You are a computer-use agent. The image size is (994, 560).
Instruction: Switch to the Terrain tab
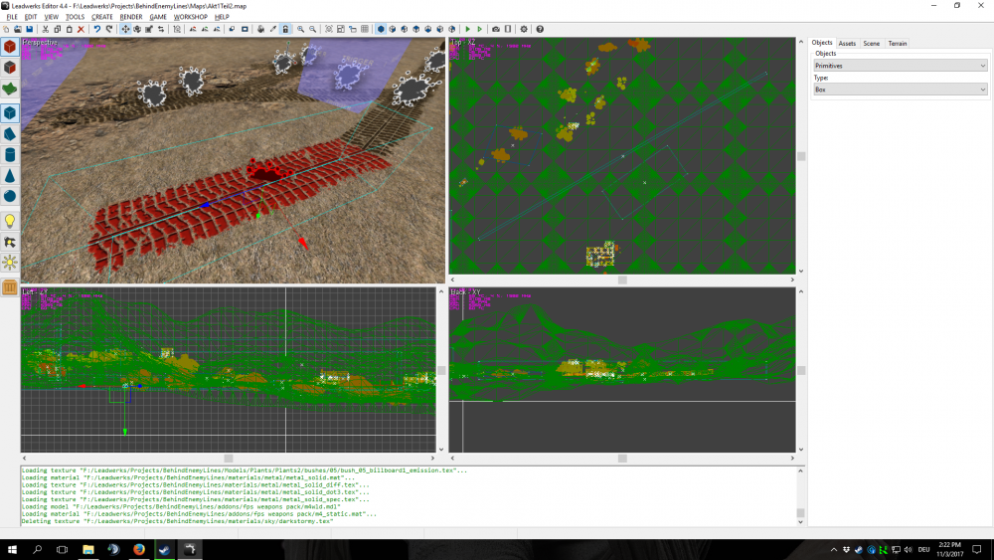pyautogui.click(x=897, y=44)
